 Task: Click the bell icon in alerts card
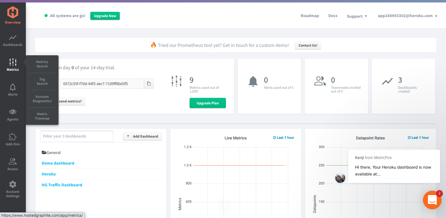pos(253,81)
